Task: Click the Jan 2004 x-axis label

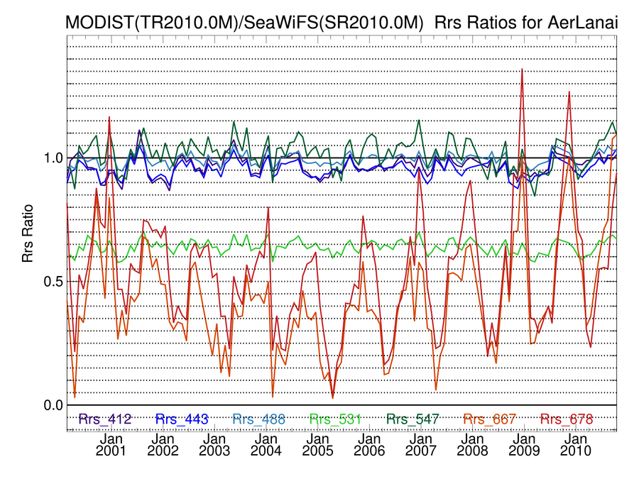Action: 266,445
